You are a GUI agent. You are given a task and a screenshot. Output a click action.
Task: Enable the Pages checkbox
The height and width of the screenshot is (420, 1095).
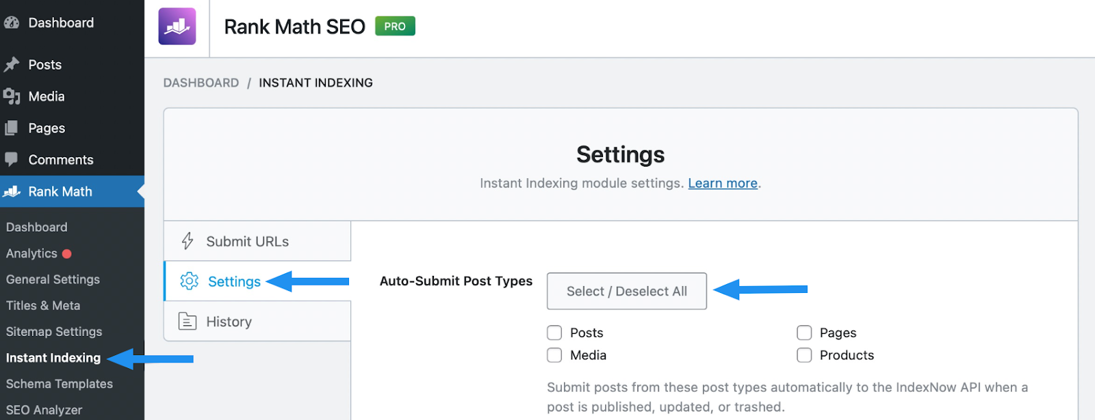tap(804, 333)
